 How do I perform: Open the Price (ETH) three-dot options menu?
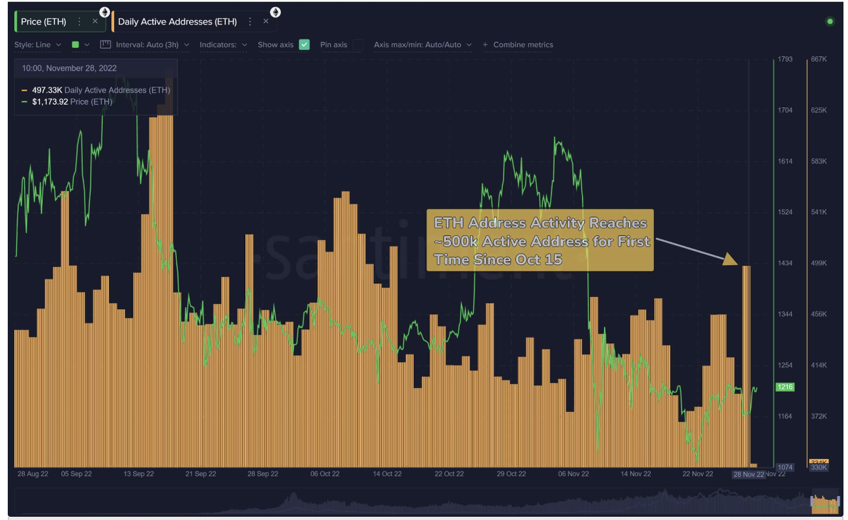pyautogui.click(x=80, y=21)
